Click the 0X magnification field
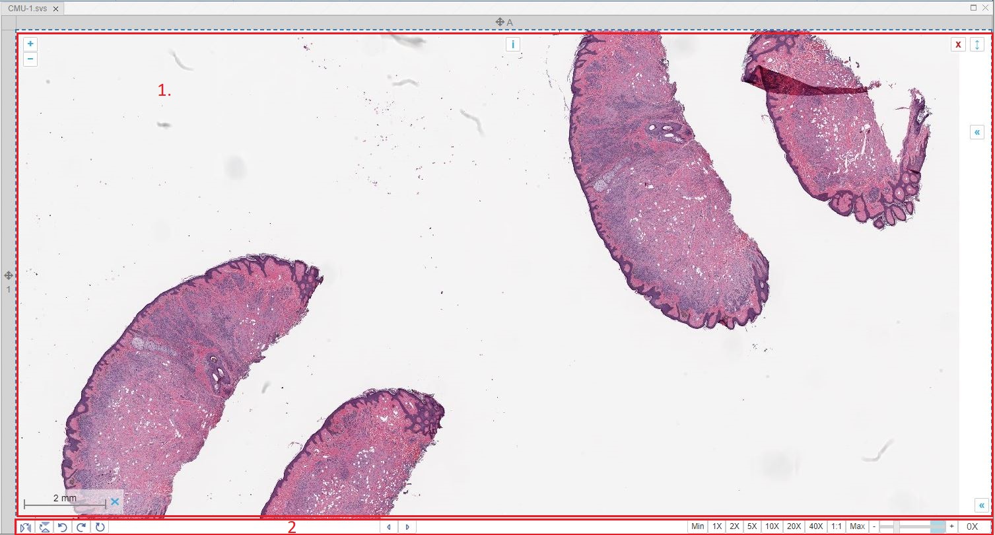 pyautogui.click(x=973, y=526)
